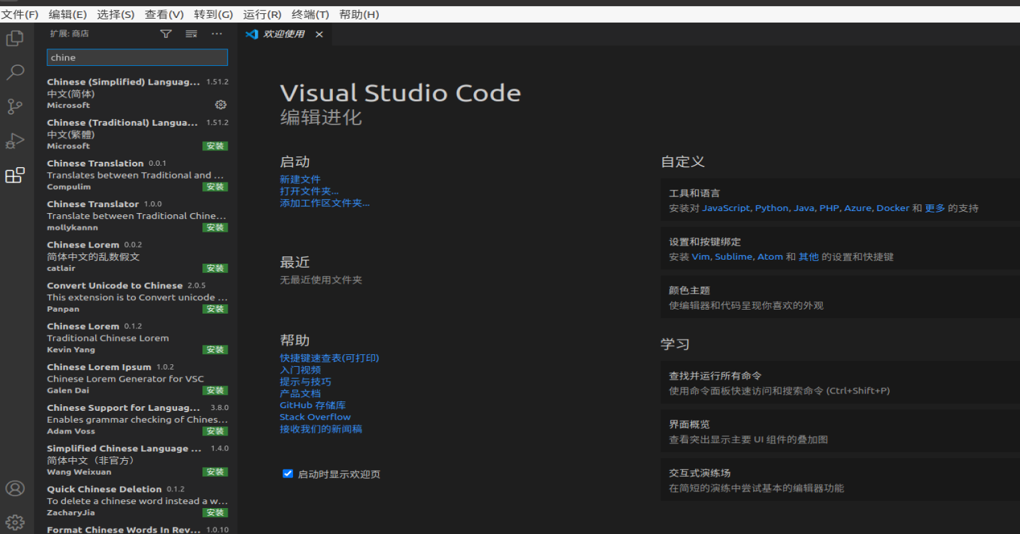1020x534 pixels.
Task: Click the JavaScript language support link
Action: (726, 208)
